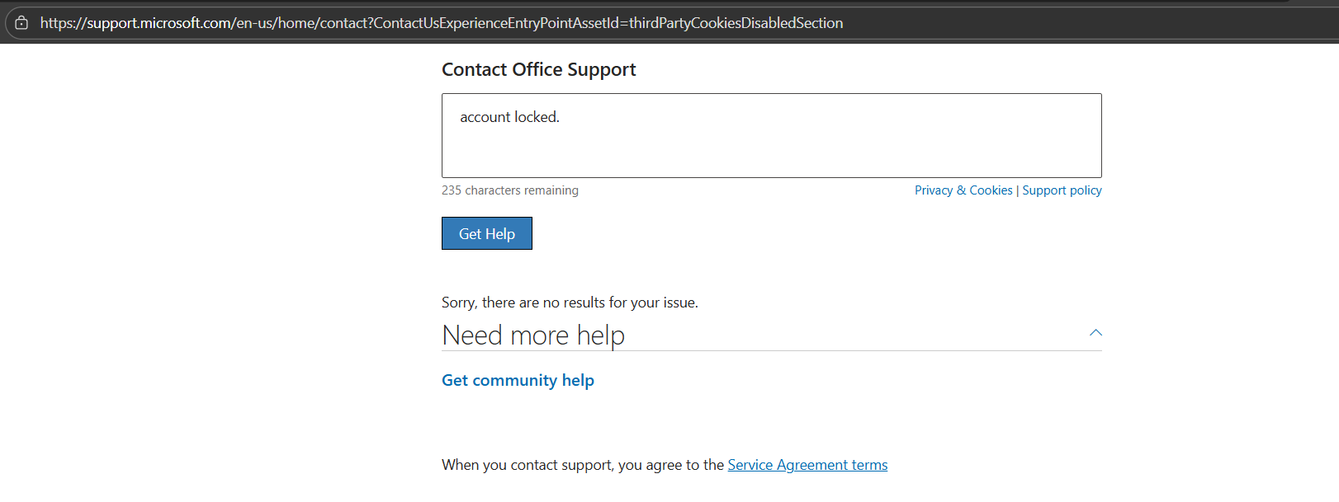Click 'thirdPartyCookiesDisabledSection' text in the URL
Image resolution: width=1339 pixels, height=502 pixels.
tap(736, 23)
